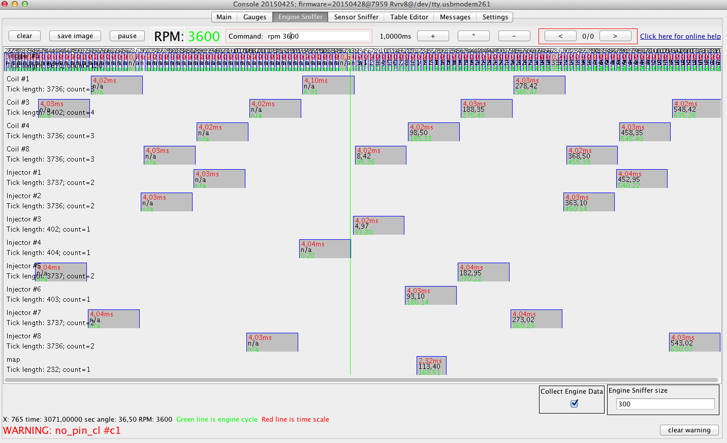This screenshot has height=443, width=727.
Task: Click the 'Green line is engine cycle' legend
Action: [217, 419]
